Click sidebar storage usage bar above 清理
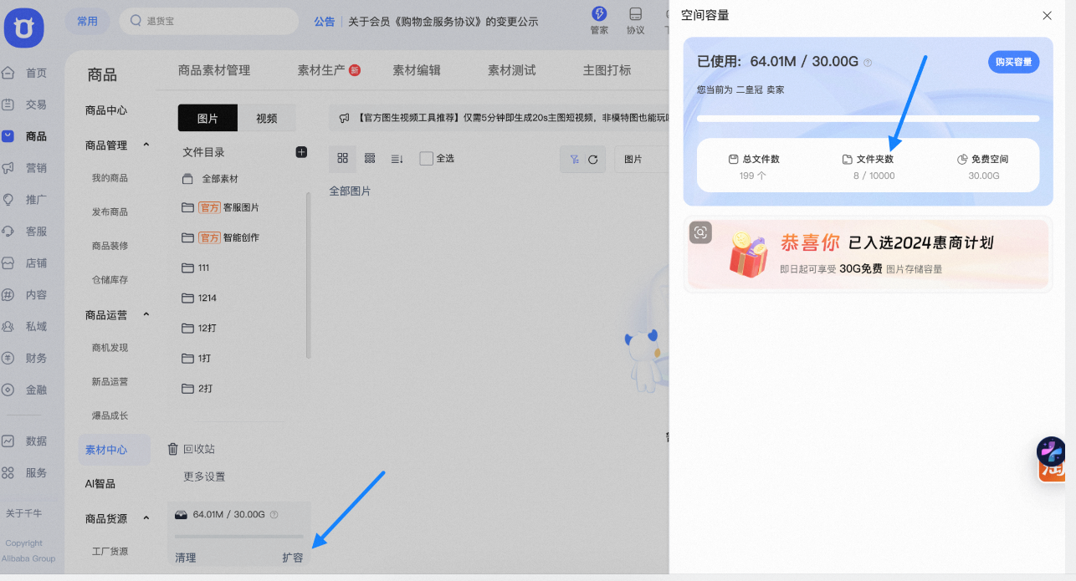Image resolution: width=1076 pixels, height=581 pixels. coord(238,537)
